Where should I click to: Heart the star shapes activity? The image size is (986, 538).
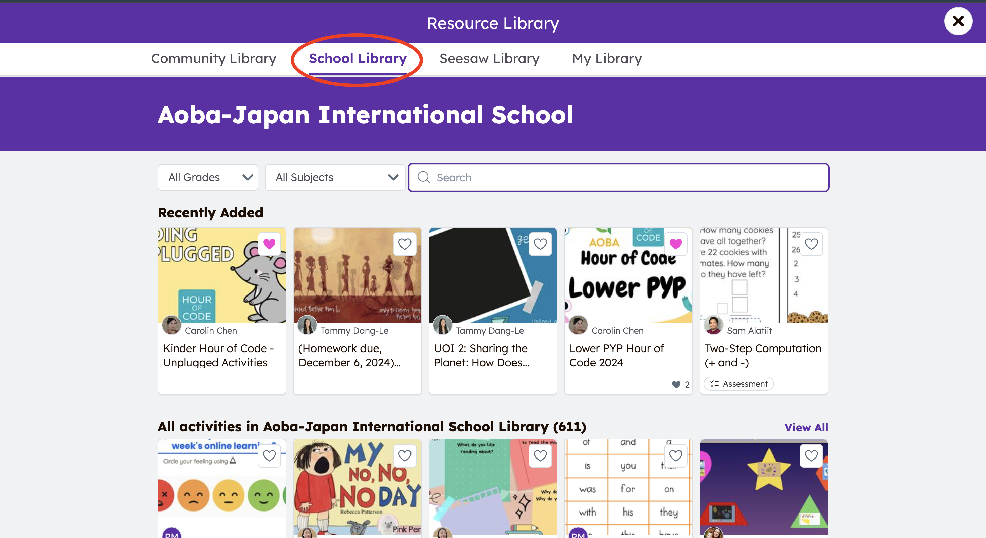point(811,455)
